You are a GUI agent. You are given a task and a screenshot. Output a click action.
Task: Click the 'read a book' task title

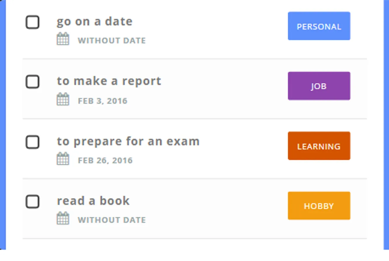[x=93, y=201]
